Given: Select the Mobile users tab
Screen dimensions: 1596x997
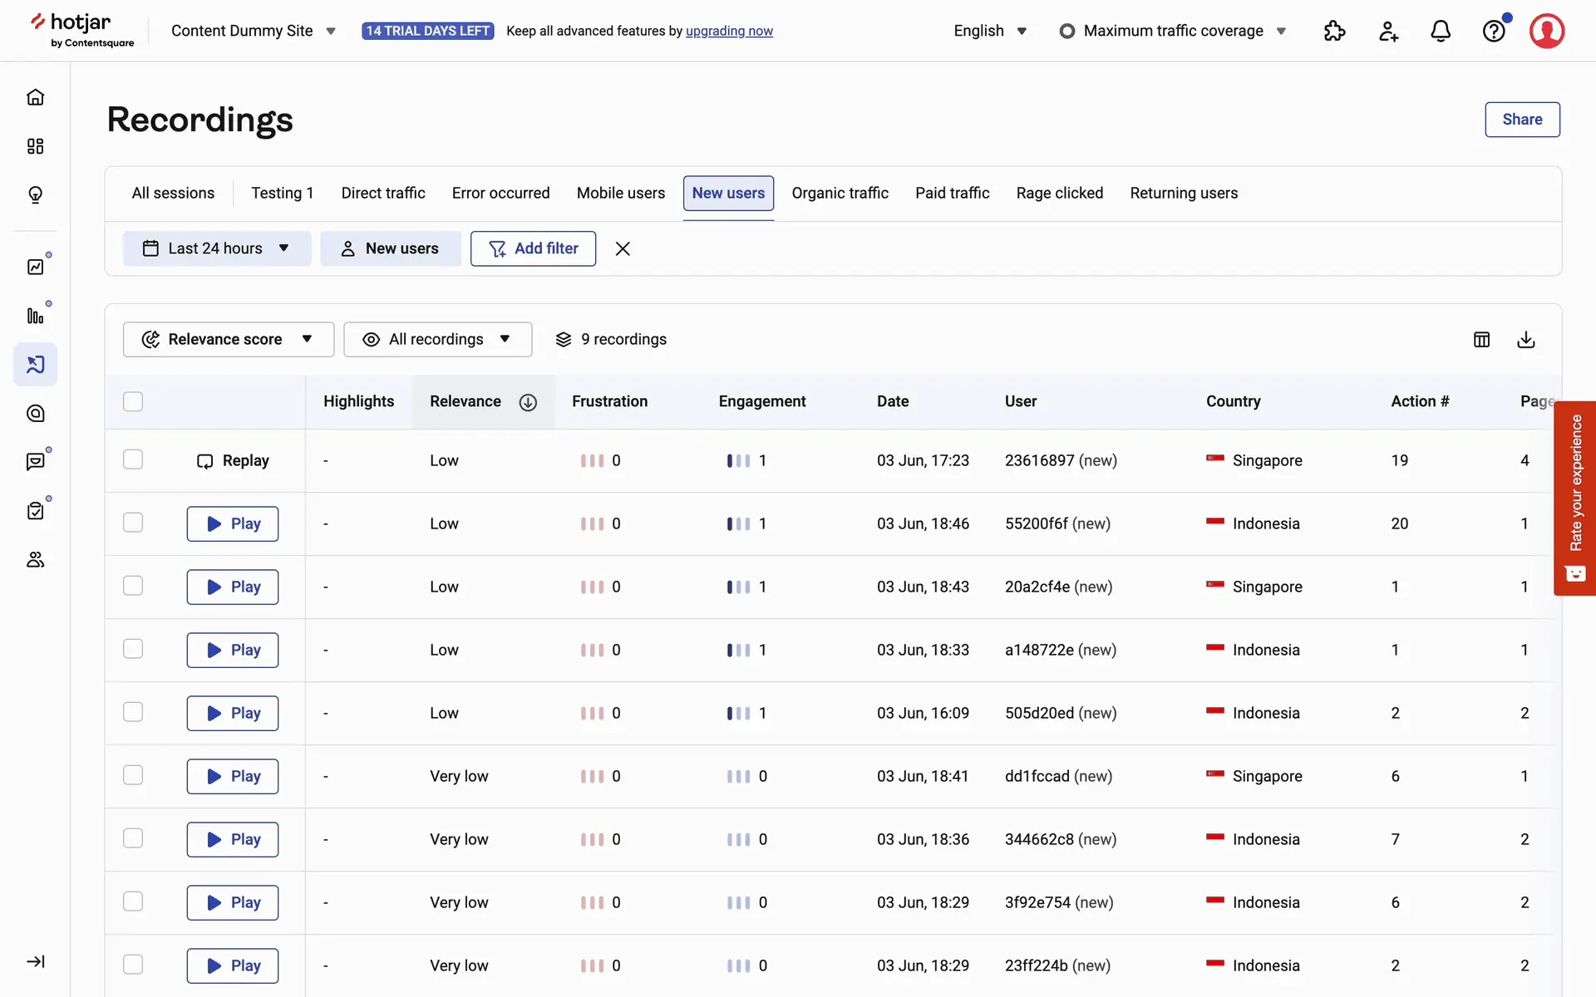Looking at the screenshot, I should pyautogui.click(x=620, y=193).
